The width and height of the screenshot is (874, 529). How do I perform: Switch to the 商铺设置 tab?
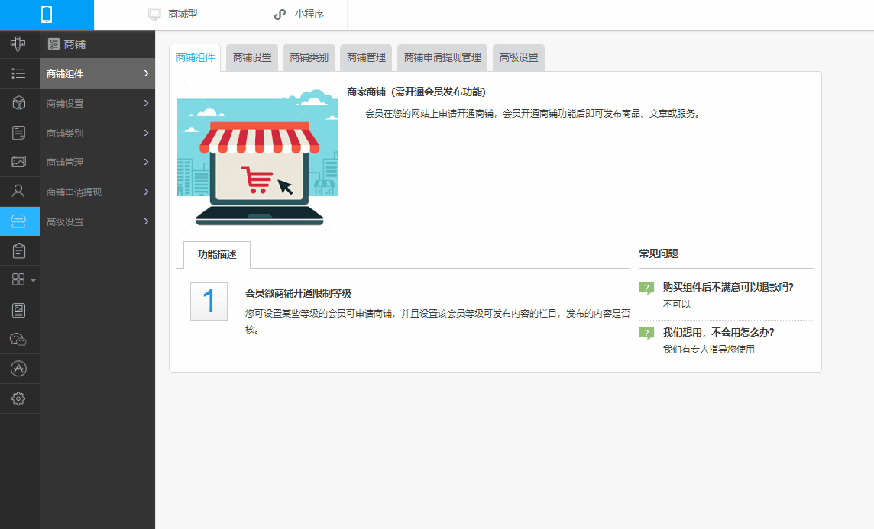(x=252, y=57)
